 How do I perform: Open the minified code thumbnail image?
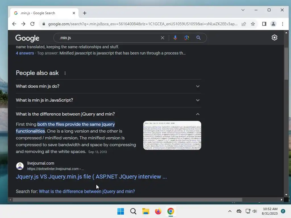point(172,135)
